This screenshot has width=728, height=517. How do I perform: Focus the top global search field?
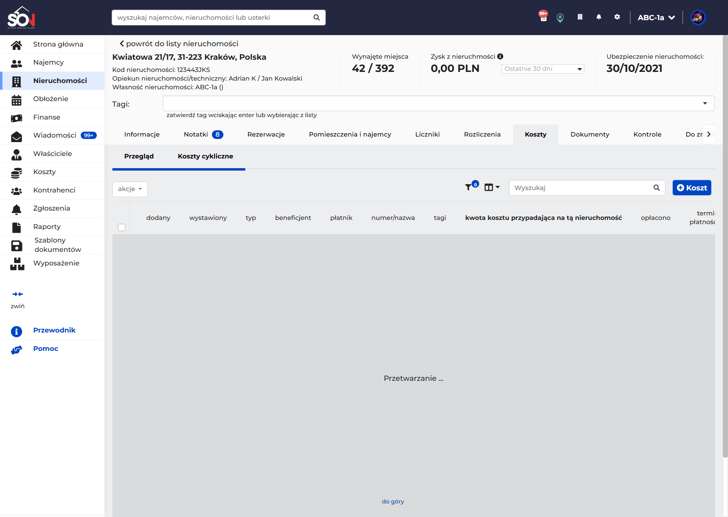pos(219,17)
